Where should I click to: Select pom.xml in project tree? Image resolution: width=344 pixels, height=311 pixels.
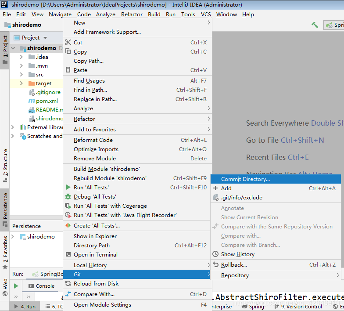pyautogui.click(x=47, y=101)
